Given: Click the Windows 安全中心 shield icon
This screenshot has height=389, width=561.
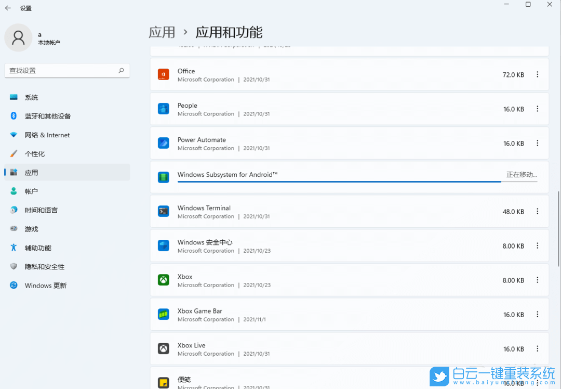Looking at the screenshot, I should click(x=164, y=245).
